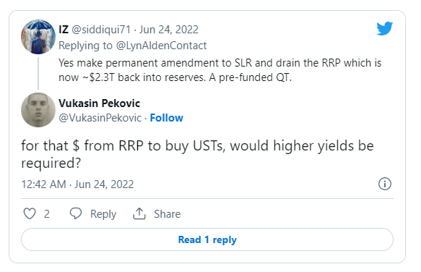Viewport: 421px width, 272px height.
Task: Follow @VukasinPekovic
Action: tap(167, 118)
